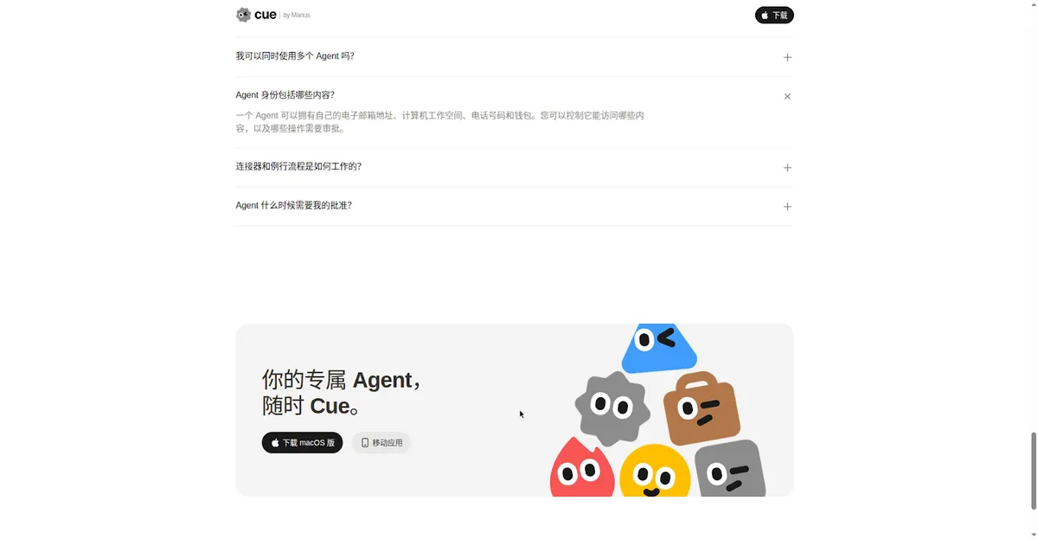Click question Agent 什么时候需要我的批准？
This screenshot has width=1038, height=540.
[x=294, y=206]
